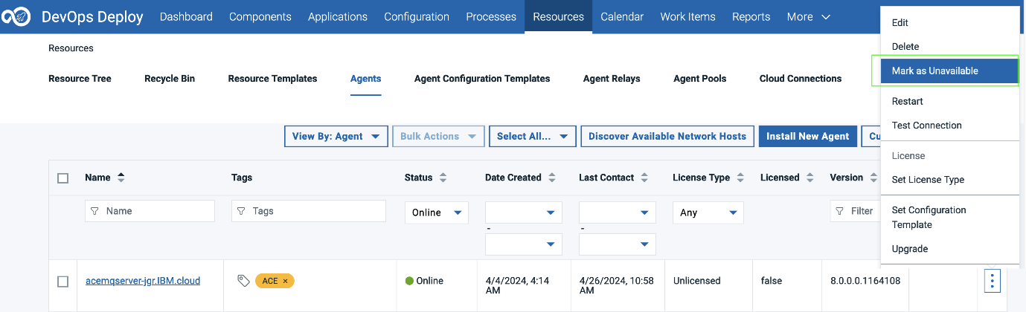Sort by License Type column arrows
The height and width of the screenshot is (312, 1026).
[x=740, y=178]
